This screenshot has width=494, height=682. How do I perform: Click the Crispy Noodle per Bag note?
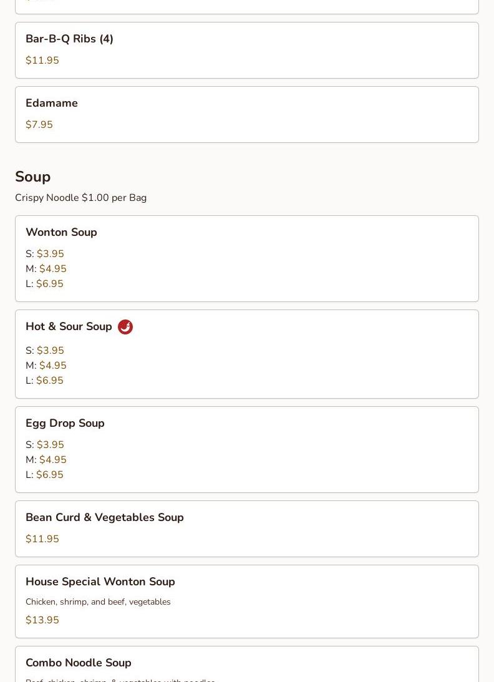(80, 198)
